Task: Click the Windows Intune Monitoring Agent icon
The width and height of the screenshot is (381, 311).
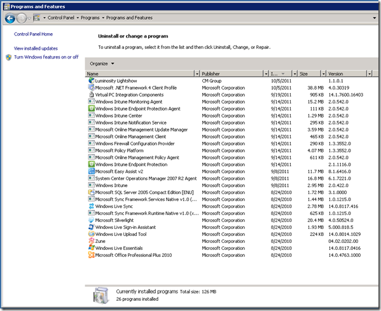Action: click(x=91, y=101)
